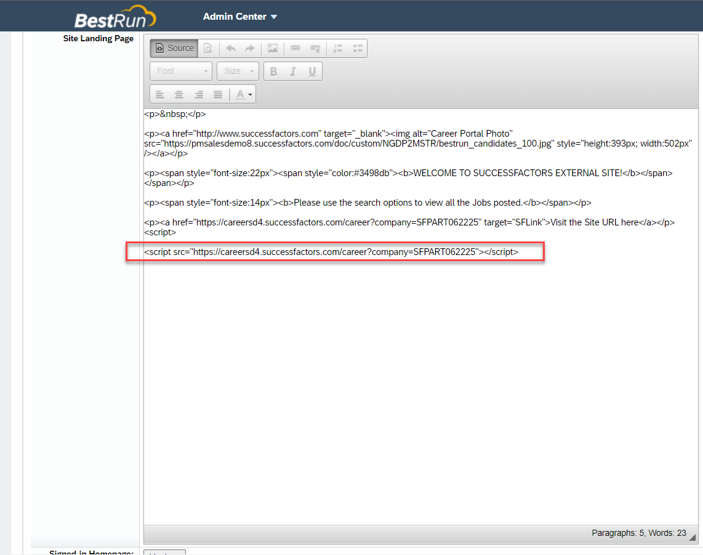Click the script src line in editor
703x555 pixels.
coord(331,252)
